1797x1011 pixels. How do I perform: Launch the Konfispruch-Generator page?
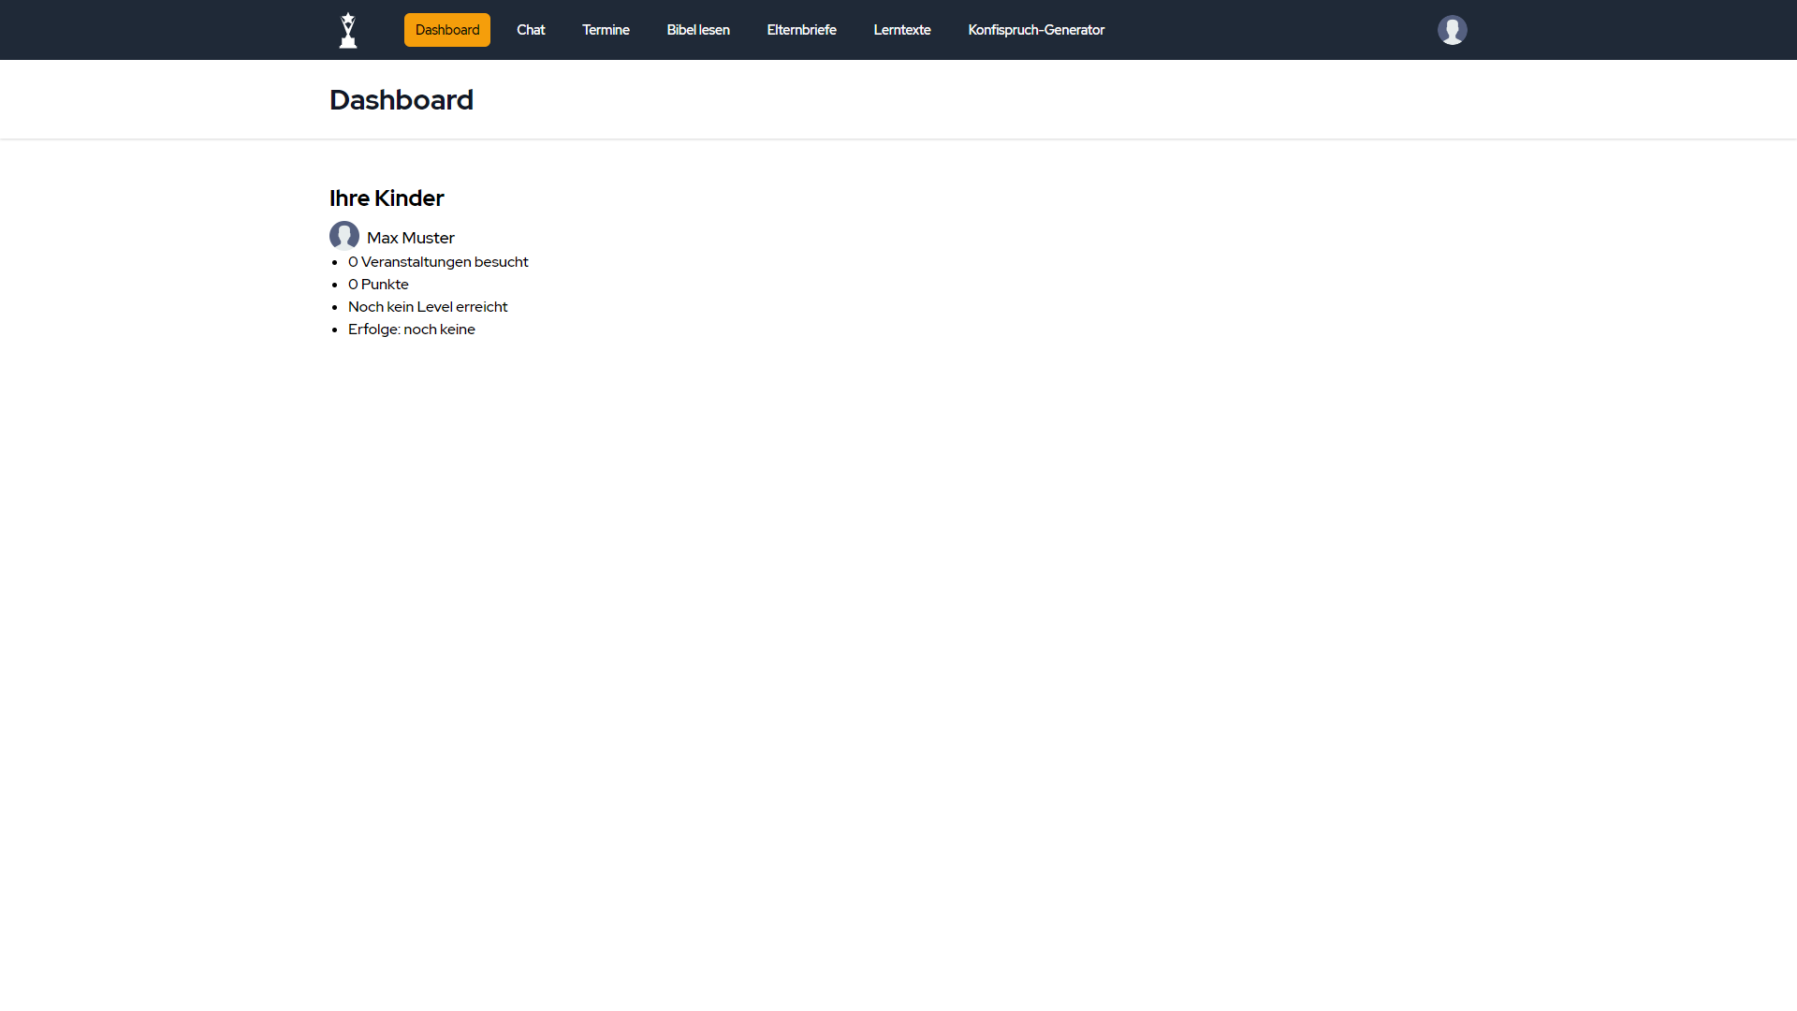point(1036,30)
